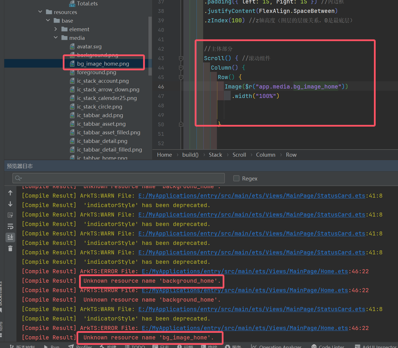Click line number 46 in the gutter
This screenshot has width=398, height=348.
point(161,86)
